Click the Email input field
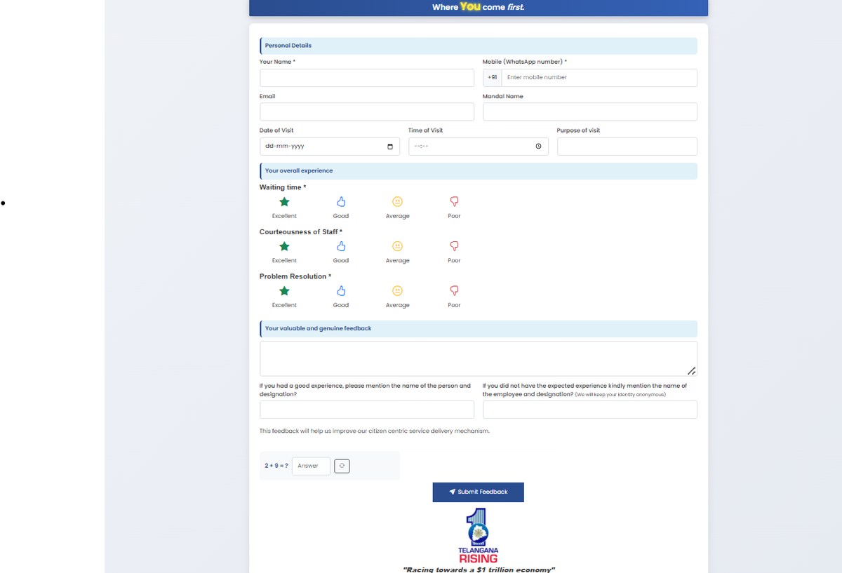Screen dimensions: 842x573 point(366,112)
